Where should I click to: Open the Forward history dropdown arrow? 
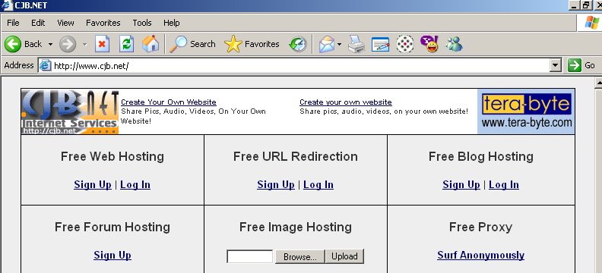[x=85, y=45]
